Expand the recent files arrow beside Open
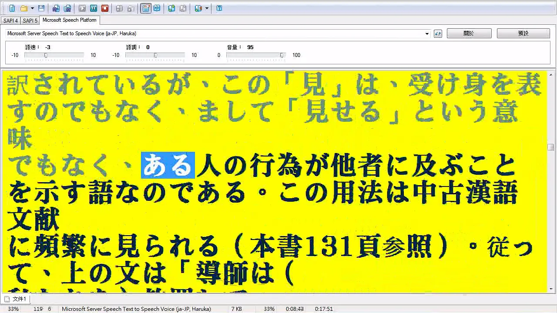Screen dimensions: 557x313 pos(32,8)
